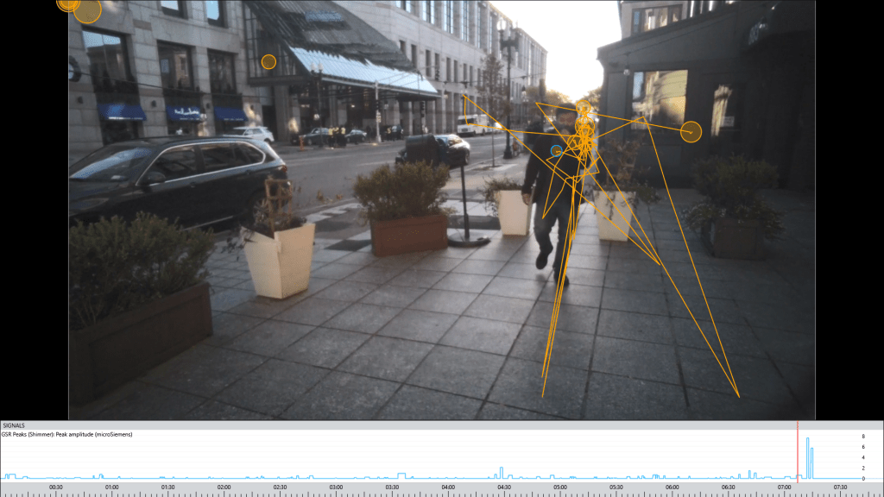The image size is (884, 497).
Task: Click the red playhead line in signals panel
Action: pyautogui.click(x=798, y=450)
